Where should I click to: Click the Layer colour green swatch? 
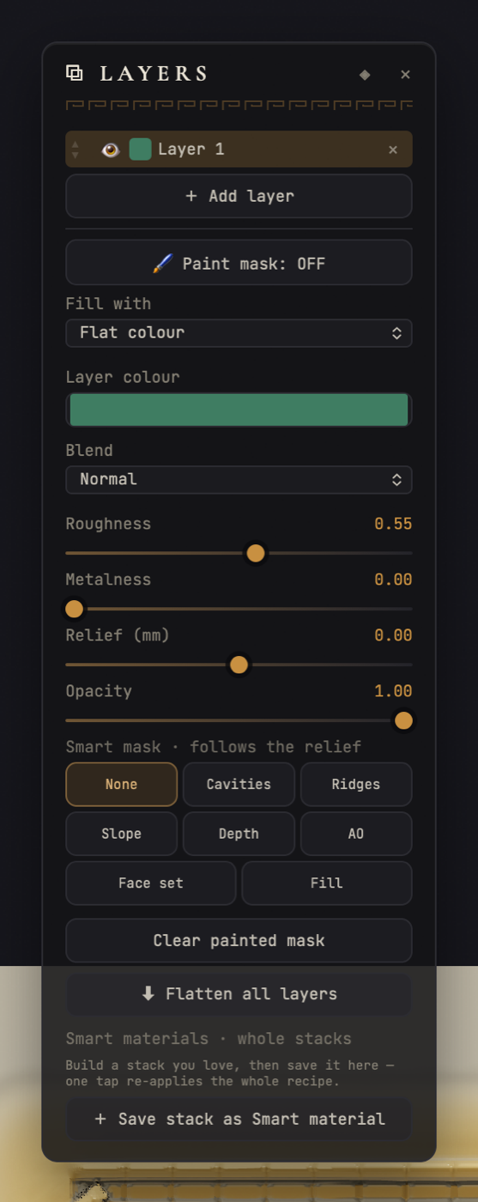tap(239, 410)
